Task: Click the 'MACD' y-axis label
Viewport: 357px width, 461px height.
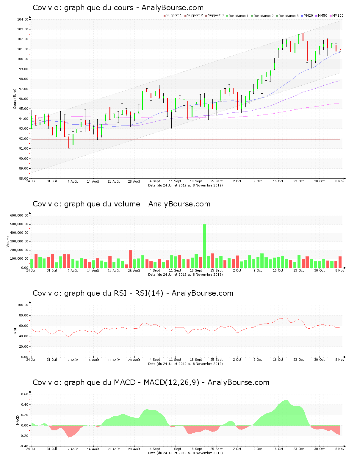Action: point(17,420)
